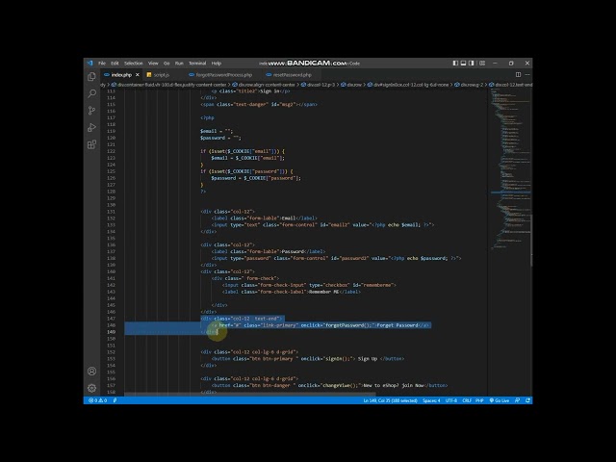
Task: Open the Explorer view in activity bar
Action: pyautogui.click(x=91, y=77)
